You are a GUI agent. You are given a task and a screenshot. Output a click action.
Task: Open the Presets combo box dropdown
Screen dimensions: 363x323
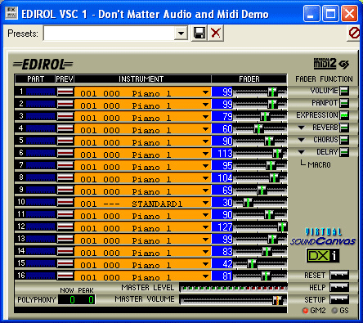[x=181, y=34]
